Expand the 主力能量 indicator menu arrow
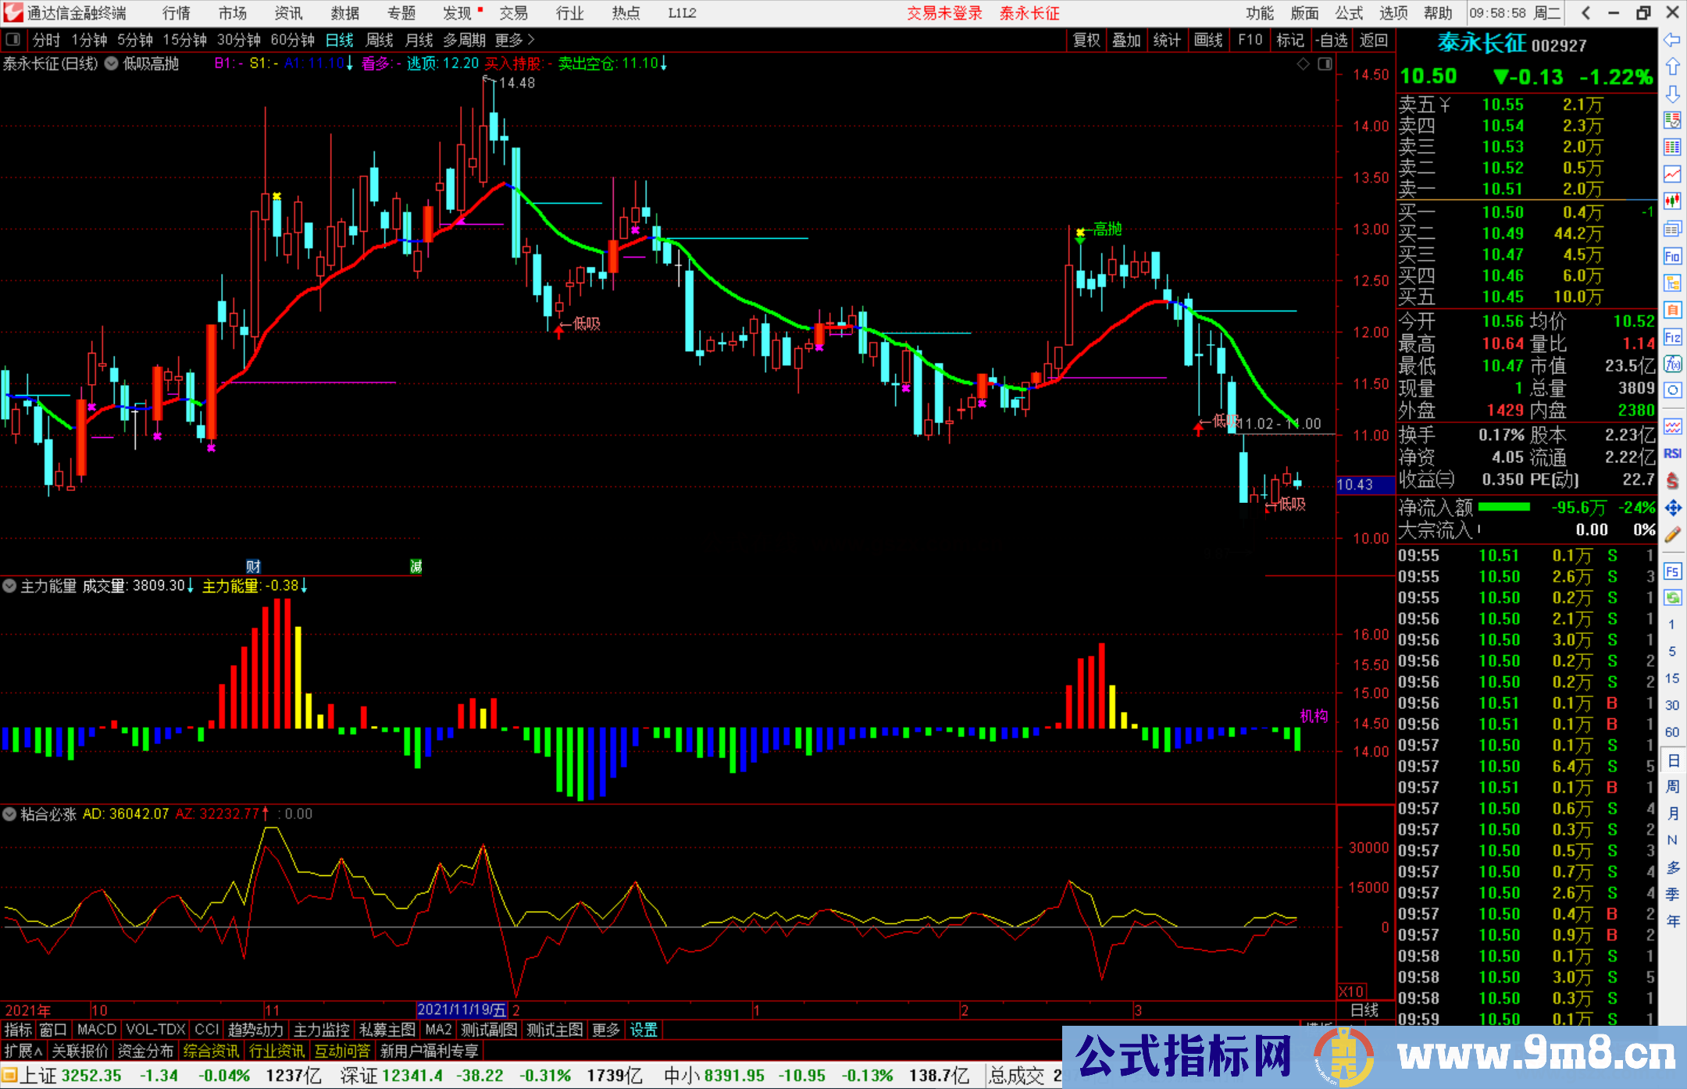This screenshot has height=1089, width=1687. coord(9,585)
